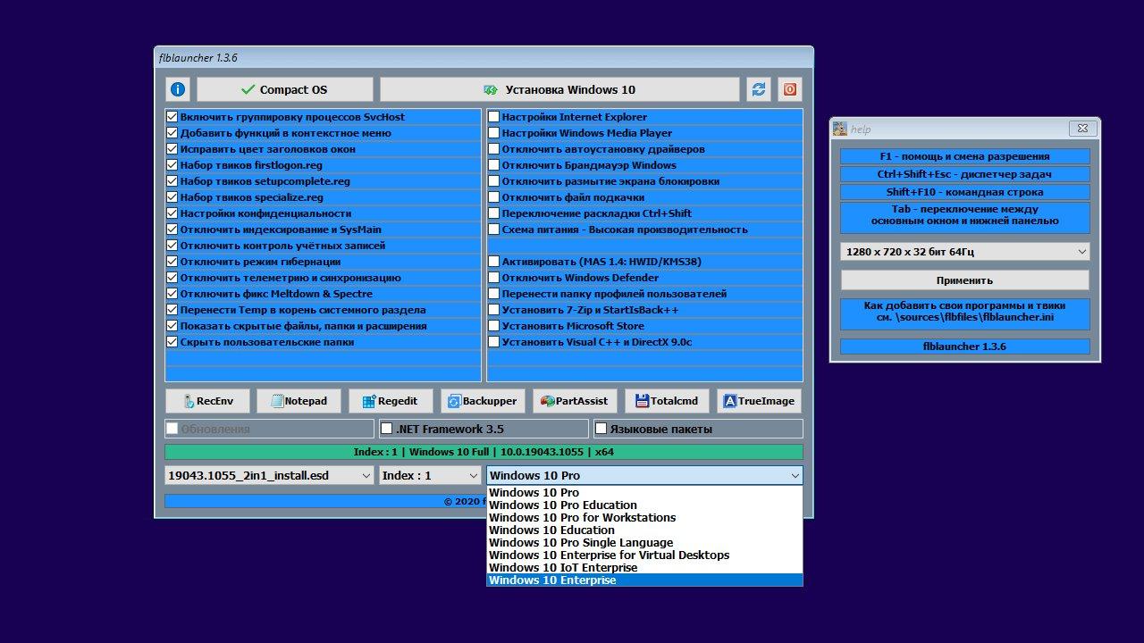Launch RecEnv tool
The width and height of the screenshot is (1144, 643).
click(x=206, y=401)
